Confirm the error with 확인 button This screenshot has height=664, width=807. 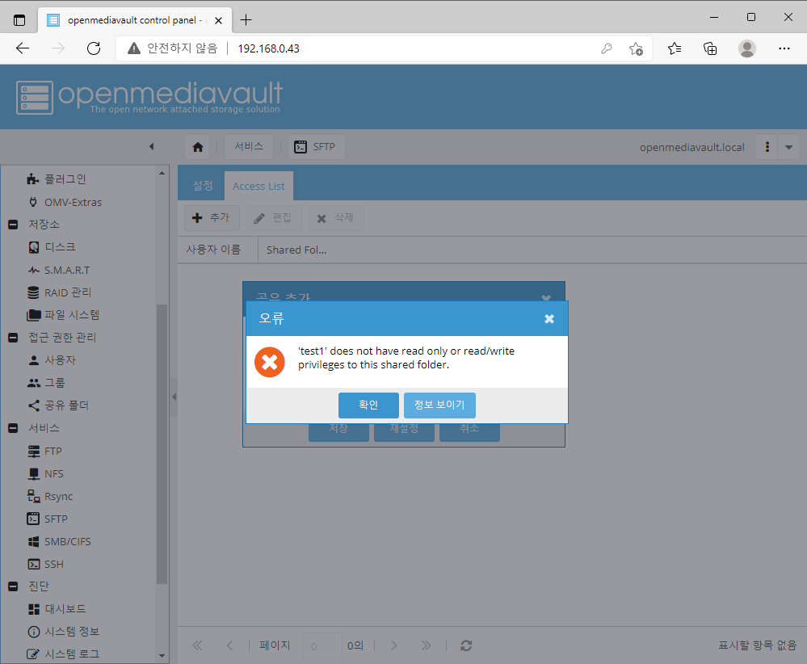(x=368, y=405)
